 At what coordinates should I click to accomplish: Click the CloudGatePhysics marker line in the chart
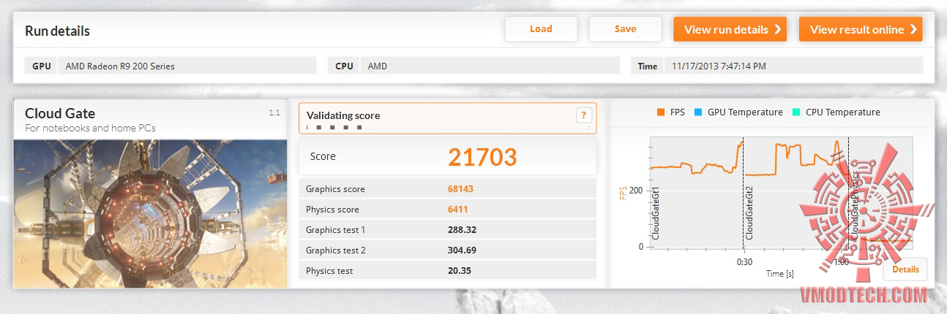849,192
